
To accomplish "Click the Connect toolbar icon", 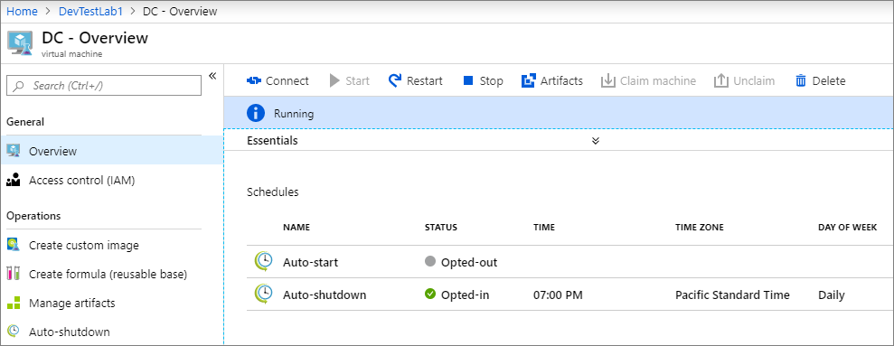I will [x=253, y=81].
